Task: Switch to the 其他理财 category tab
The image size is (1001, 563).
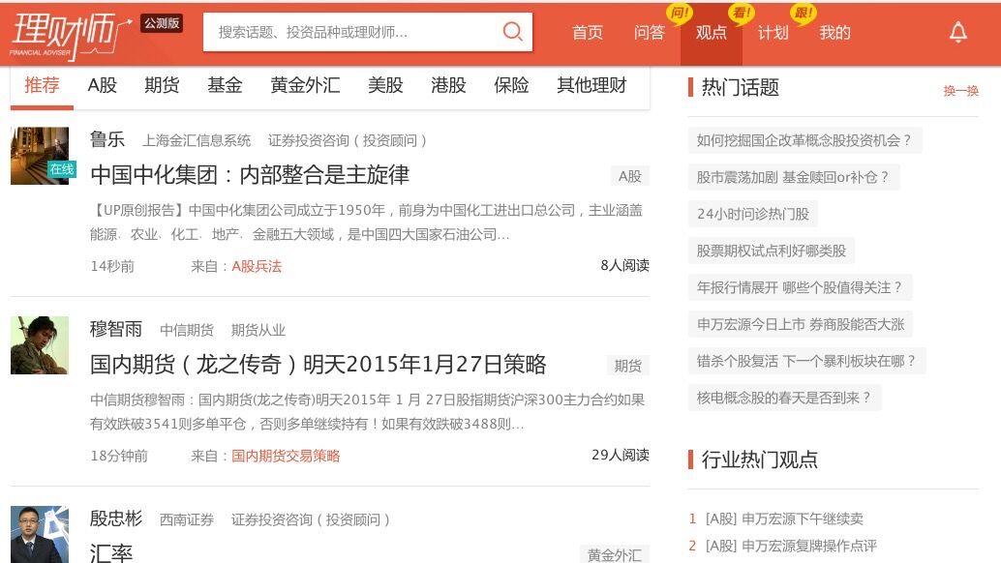Action: pyautogui.click(x=591, y=85)
